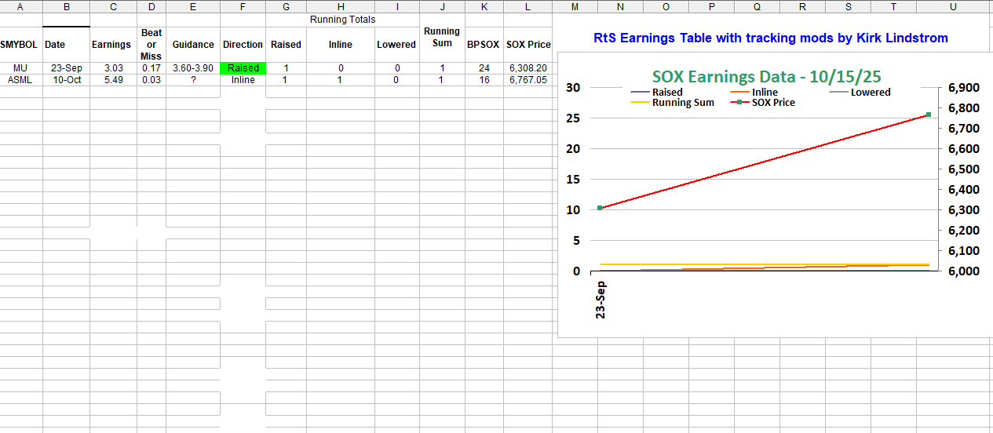Click the Inline column header cell
Image resolution: width=993 pixels, height=433 pixels.
point(340,45)
